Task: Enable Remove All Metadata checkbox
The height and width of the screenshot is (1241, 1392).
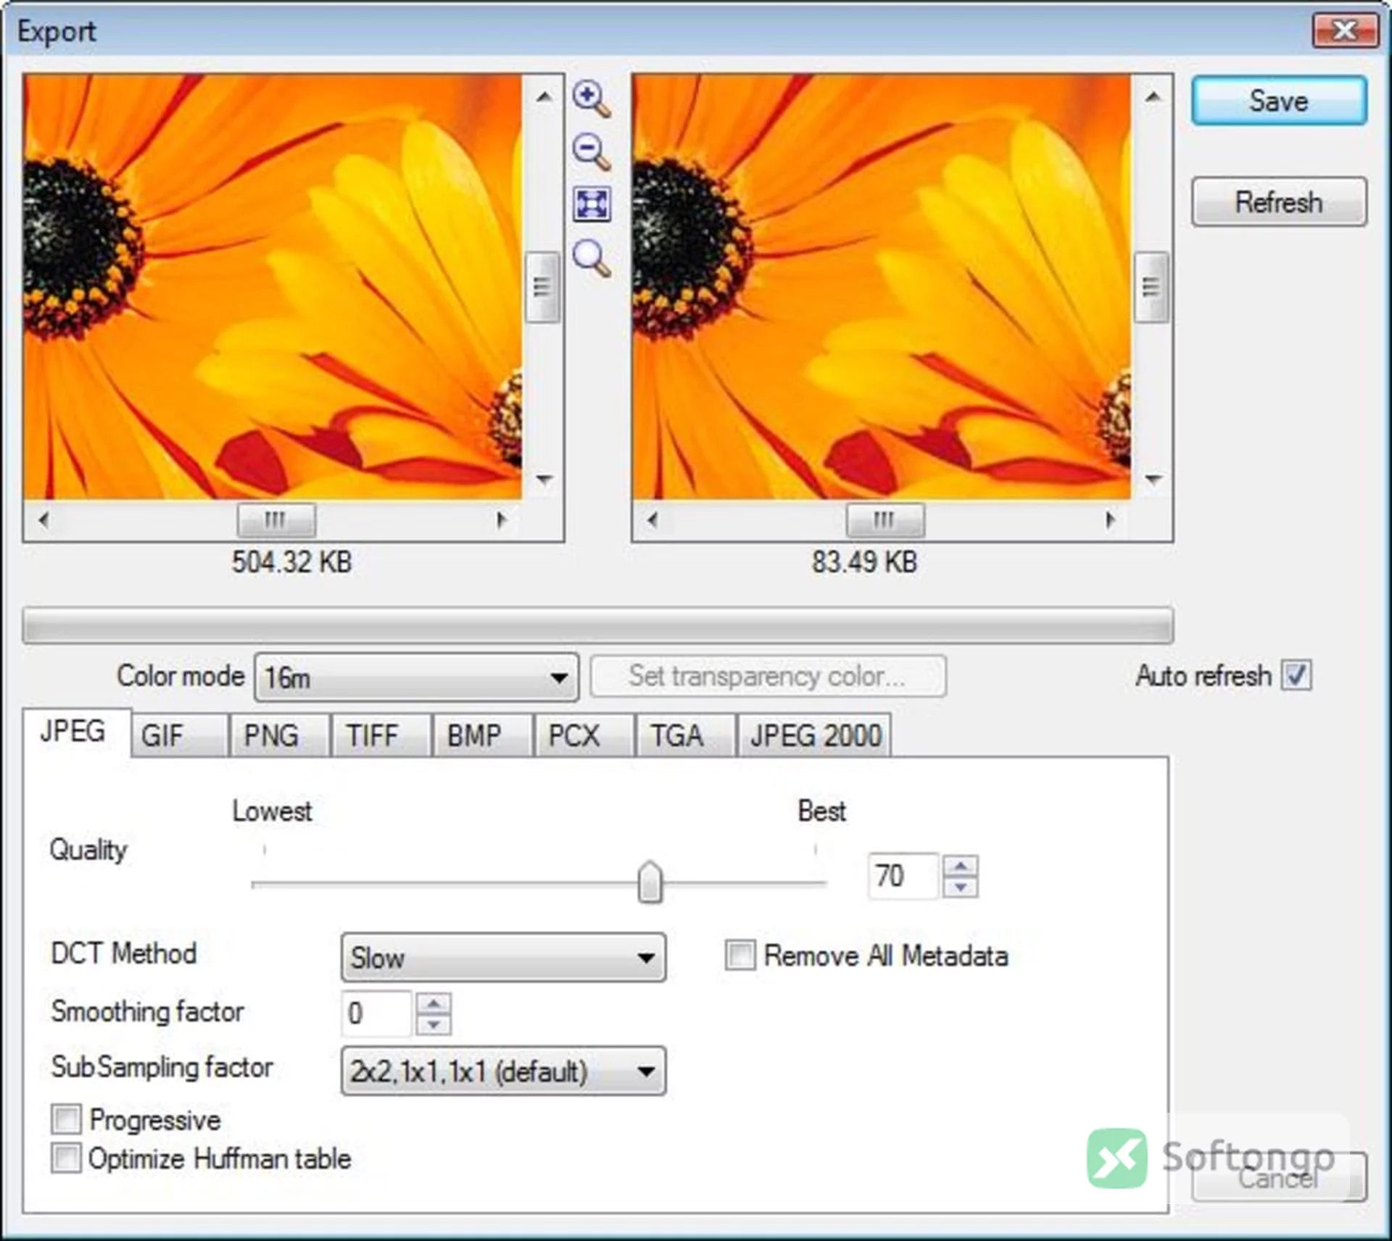Action: (x=740, y=955)
